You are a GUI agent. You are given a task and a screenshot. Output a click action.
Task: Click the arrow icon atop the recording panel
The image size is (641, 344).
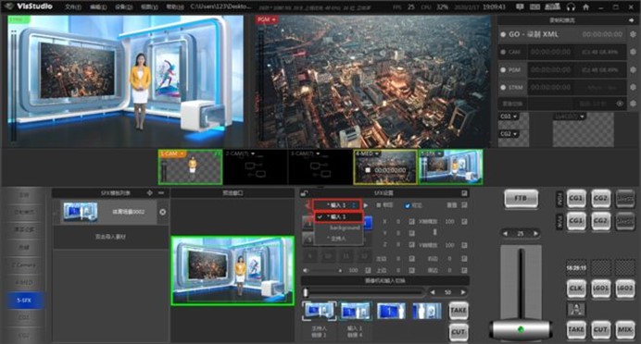[633, 20]
